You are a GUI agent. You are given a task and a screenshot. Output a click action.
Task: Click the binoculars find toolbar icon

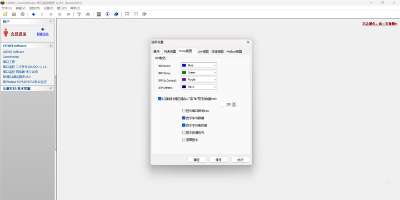point(88,14)
